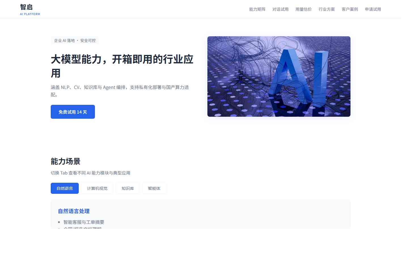The width and height of the screenshot is (408, 255).
Task: Open the 能力矩阵 nav link
Action: click(257, 9)
